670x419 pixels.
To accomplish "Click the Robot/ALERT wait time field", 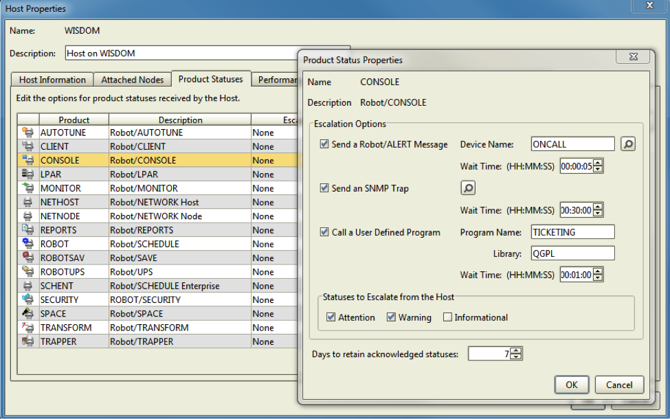I will coord(577,166).
